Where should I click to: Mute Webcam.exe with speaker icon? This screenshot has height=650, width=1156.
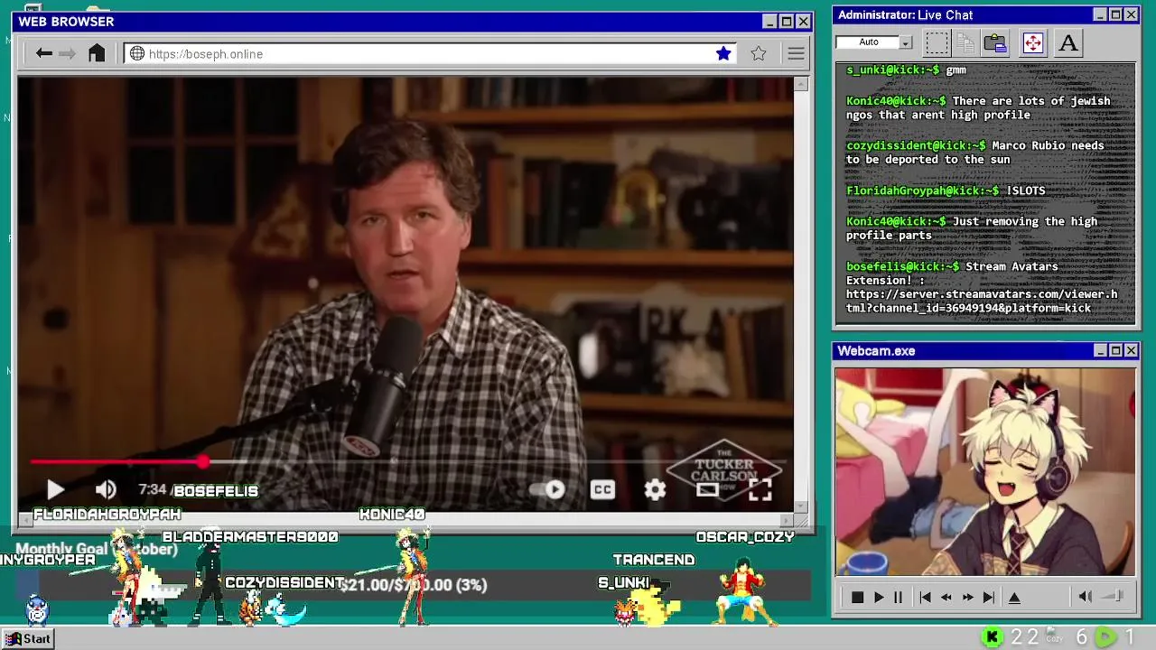1086,597
